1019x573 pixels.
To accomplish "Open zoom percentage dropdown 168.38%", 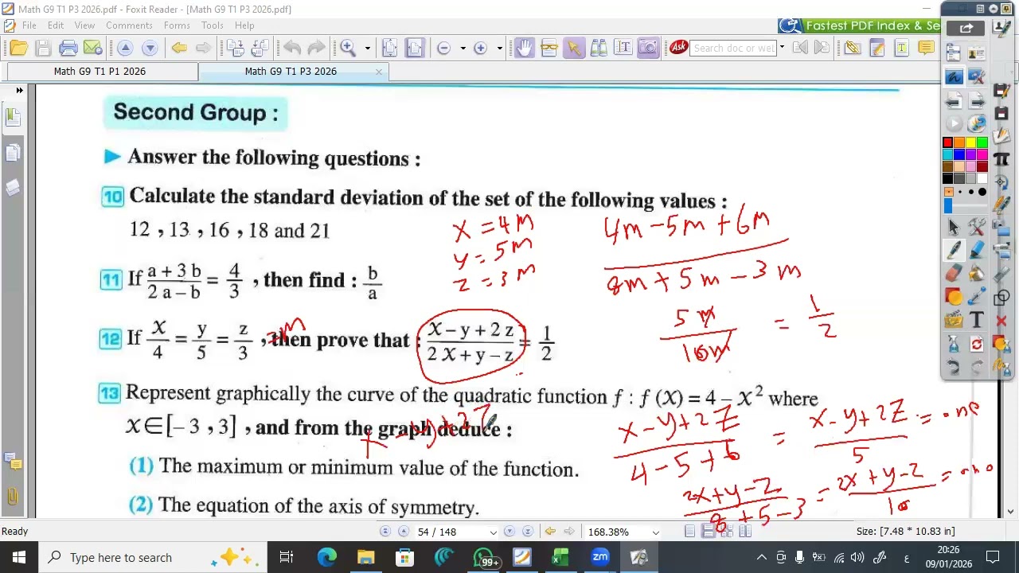I will (x=656, y=532).
